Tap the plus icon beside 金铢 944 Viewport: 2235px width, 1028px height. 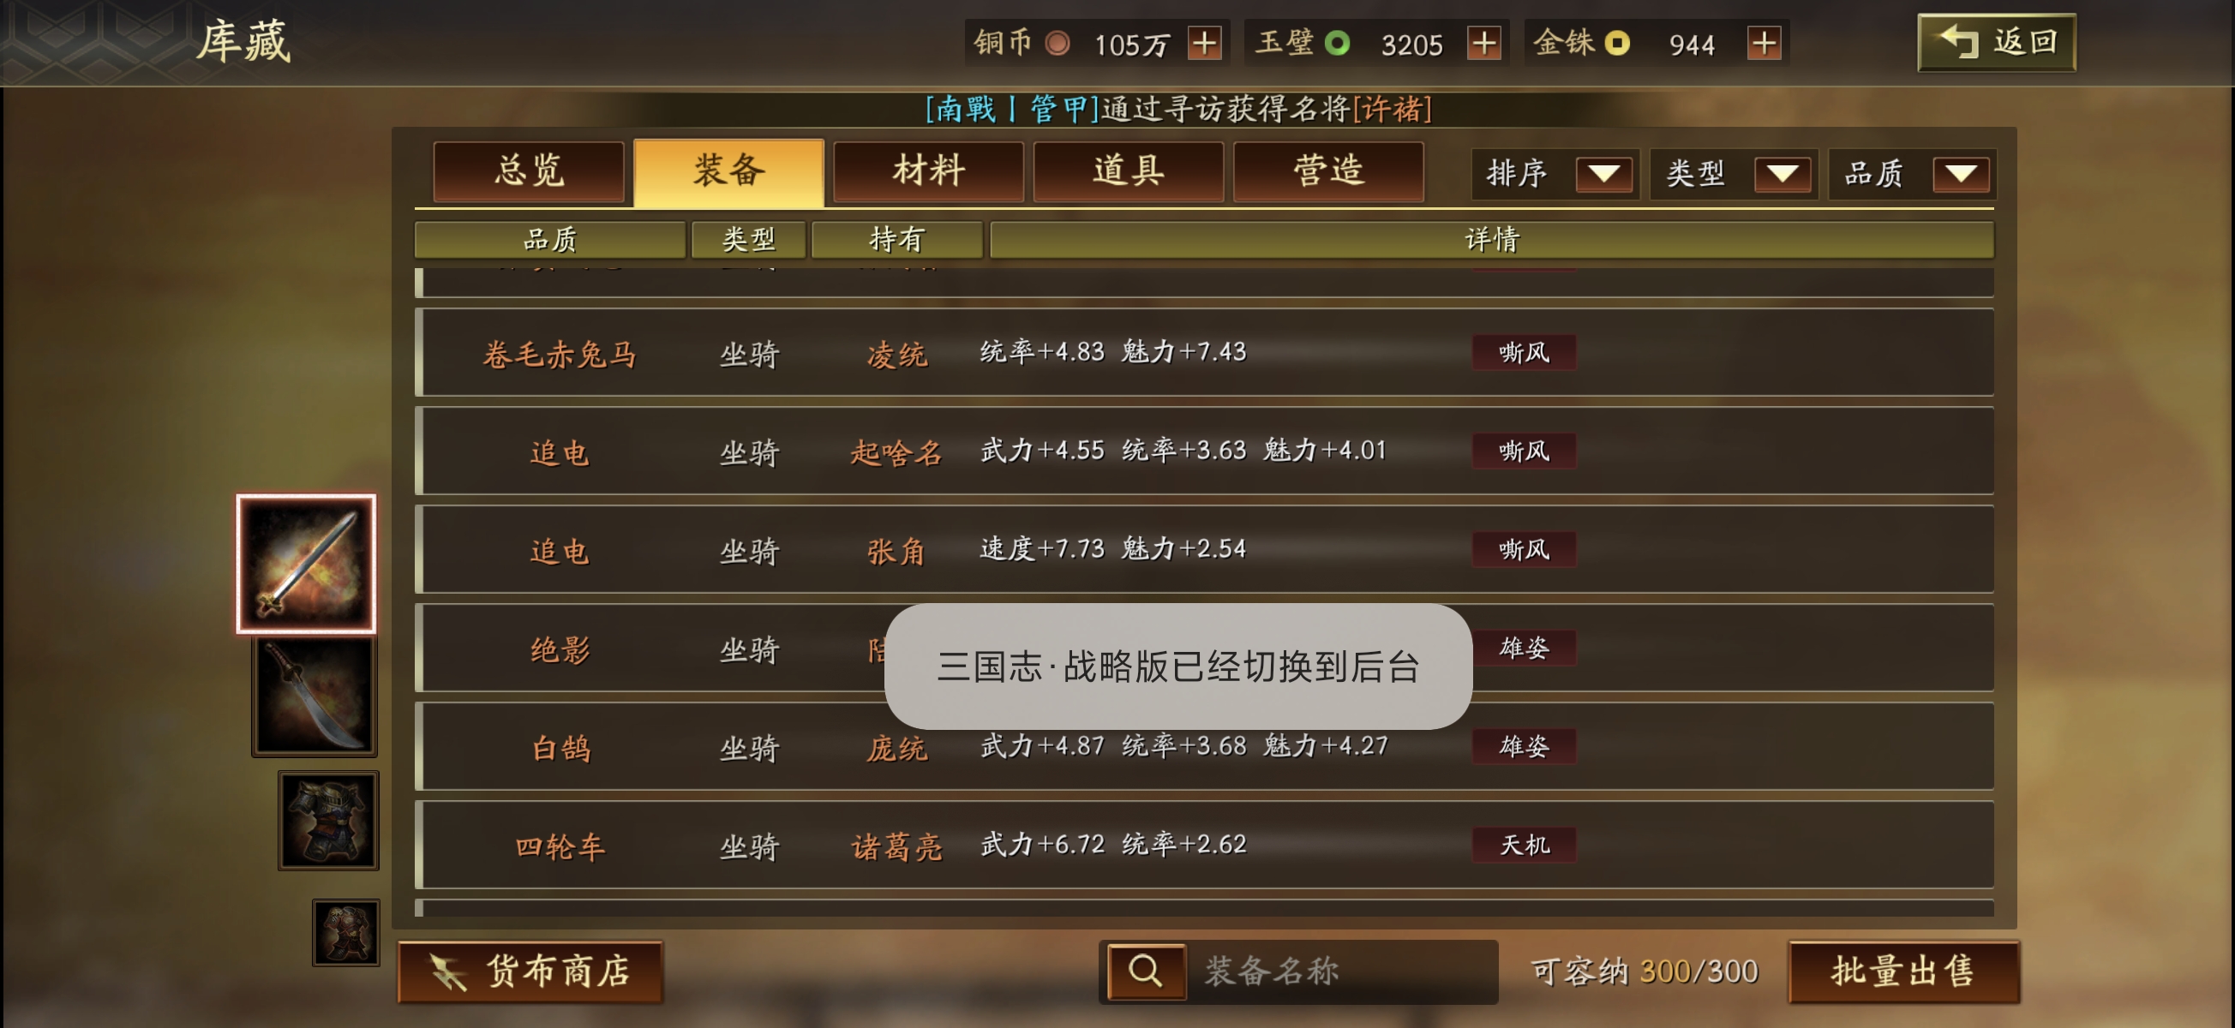[1764, 43]
